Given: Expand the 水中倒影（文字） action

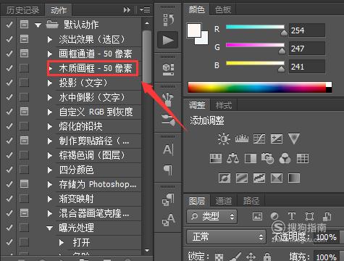Looking at the screenshot, I should pos(49,97).
